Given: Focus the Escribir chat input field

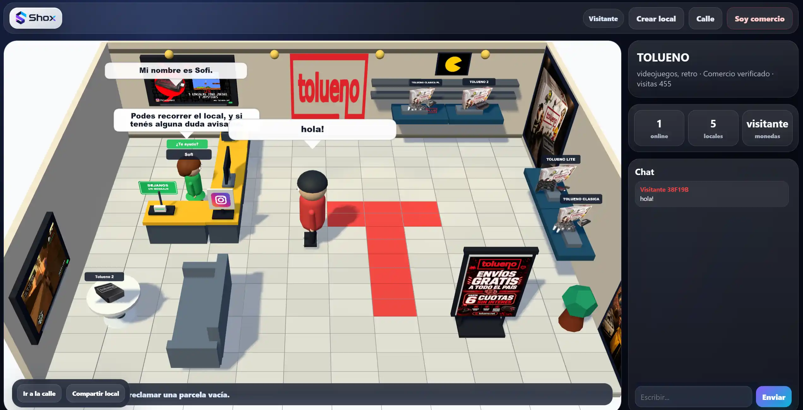Looking at the screenshot, I should tap(693, 397).
